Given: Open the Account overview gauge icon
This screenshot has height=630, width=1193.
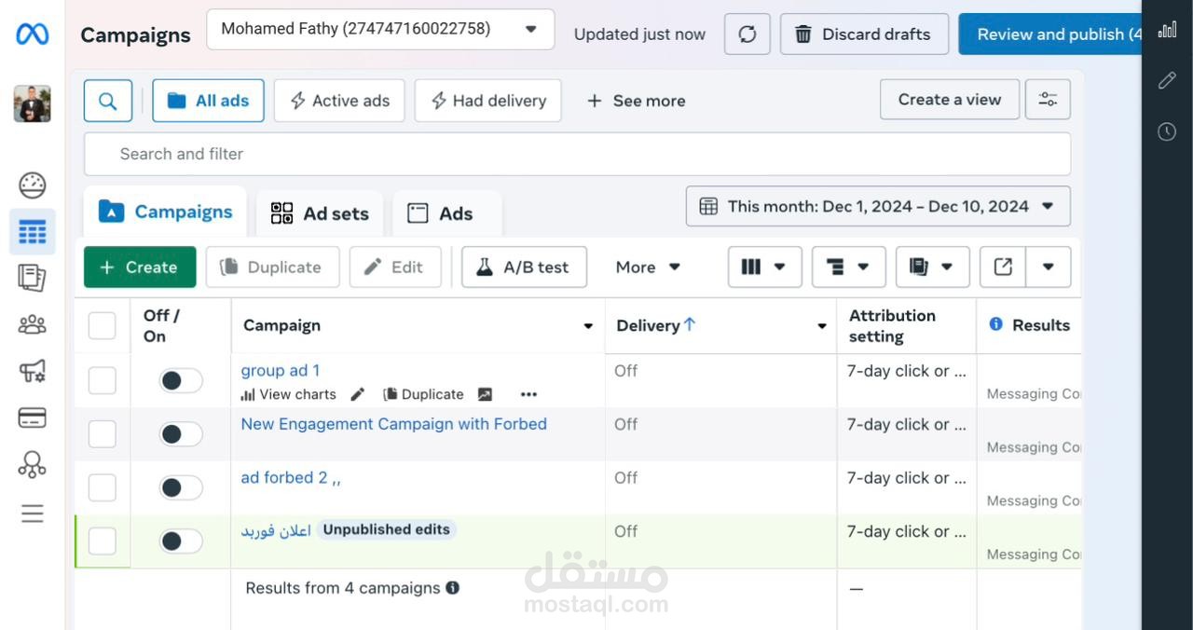Looking at the screenshot, I should (x=33, y=185).
